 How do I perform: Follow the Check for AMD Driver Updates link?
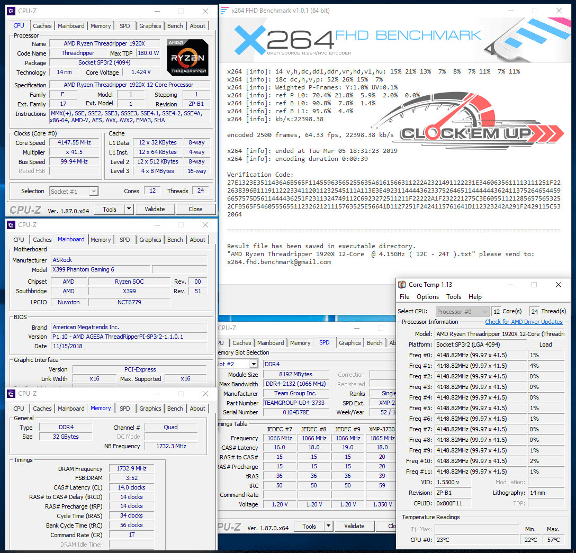(x=524, y=322)
